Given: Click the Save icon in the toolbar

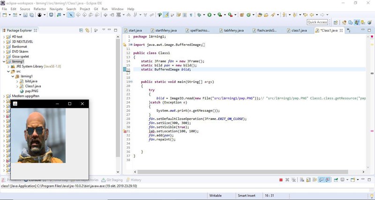Looking at the screenshot, I should pyautogui.click(x=25, y=15).
